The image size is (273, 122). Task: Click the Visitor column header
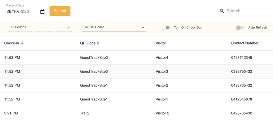[161, 43]
